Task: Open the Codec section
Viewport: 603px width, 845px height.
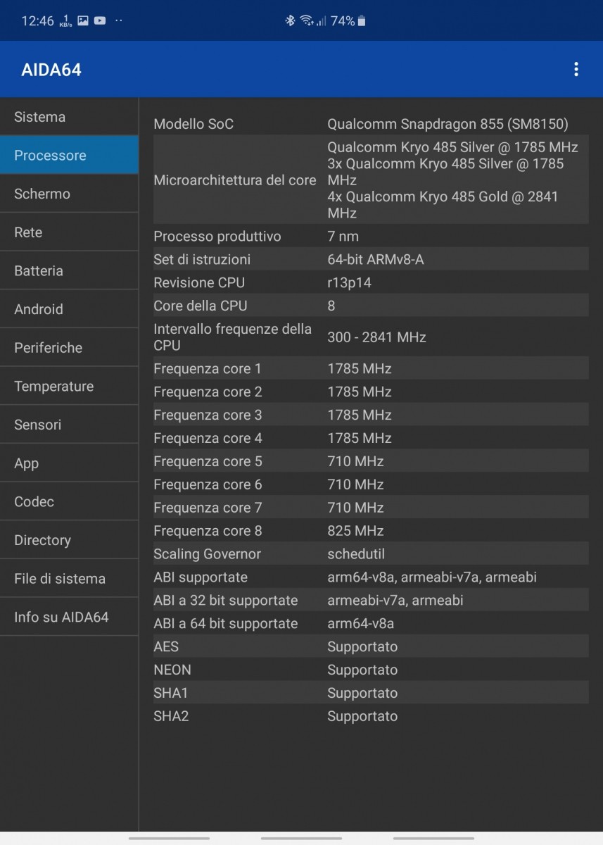Action: pos(69,502)
